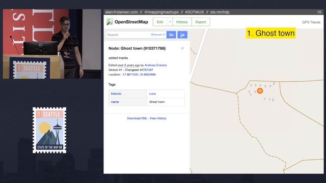Click the 'Where am I?' link
Screen dimensions: 326x183
[x=158, y=35]
